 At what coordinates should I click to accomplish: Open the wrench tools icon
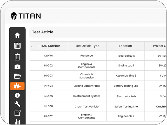[x=17, y=104]
